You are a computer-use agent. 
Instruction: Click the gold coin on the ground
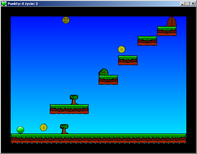pyautogui.click(x=44, y=127)
